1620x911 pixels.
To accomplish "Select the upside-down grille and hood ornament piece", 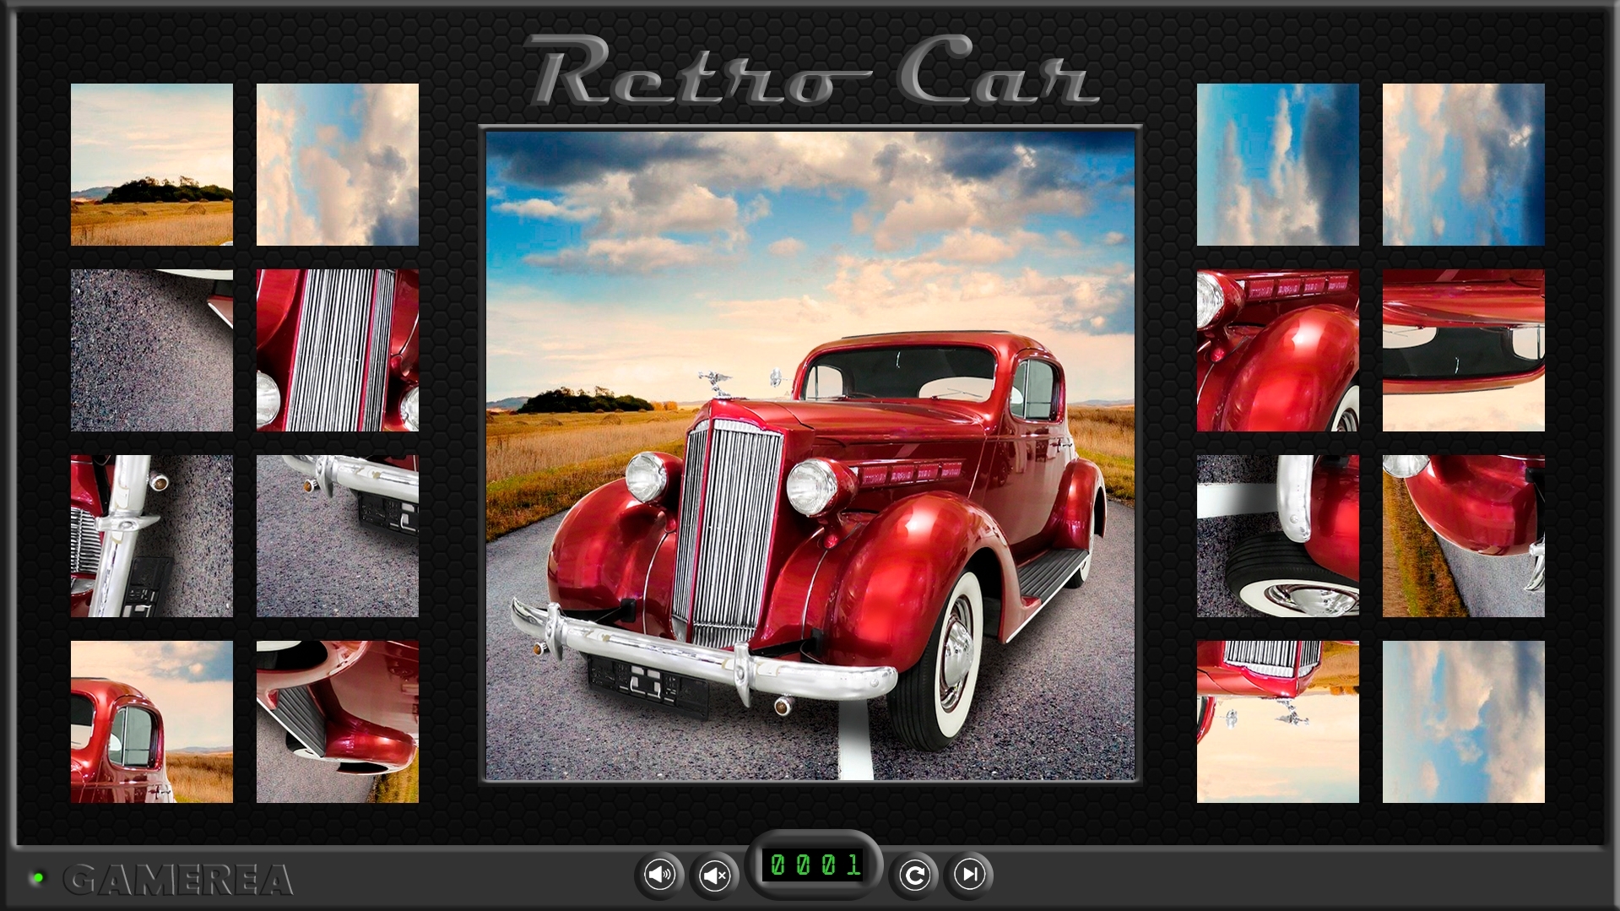I will click(1278, 722).
